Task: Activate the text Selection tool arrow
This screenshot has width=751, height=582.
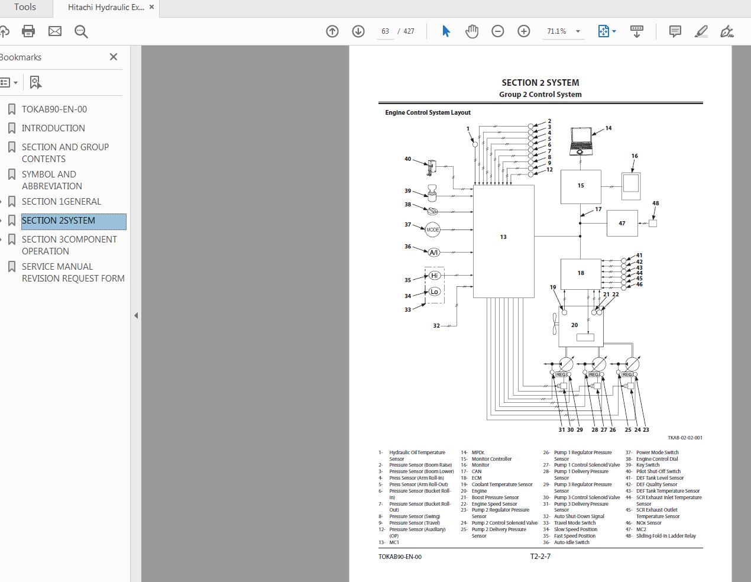Action: coord(446,31)
